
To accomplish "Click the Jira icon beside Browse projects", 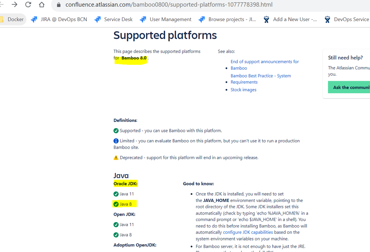I will [x=202, y=19].
